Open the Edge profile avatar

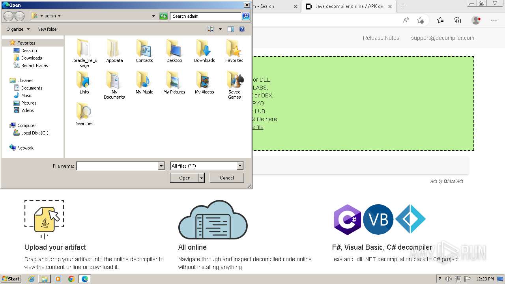click(x=476, y=20)
